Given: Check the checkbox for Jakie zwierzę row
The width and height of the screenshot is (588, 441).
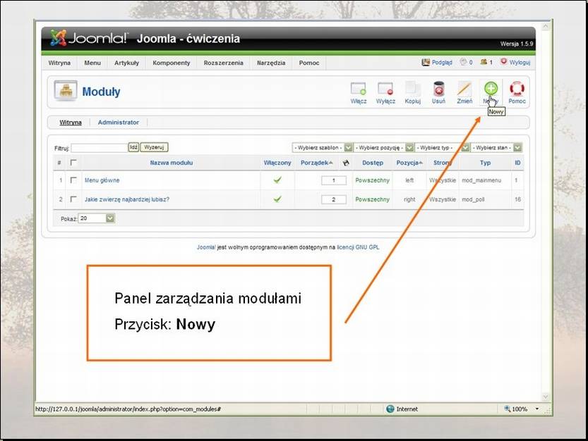Looking at the screenshot, I should (73, 199).
